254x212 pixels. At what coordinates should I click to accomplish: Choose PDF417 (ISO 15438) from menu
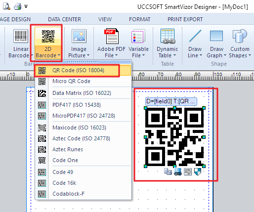(83, 105)
